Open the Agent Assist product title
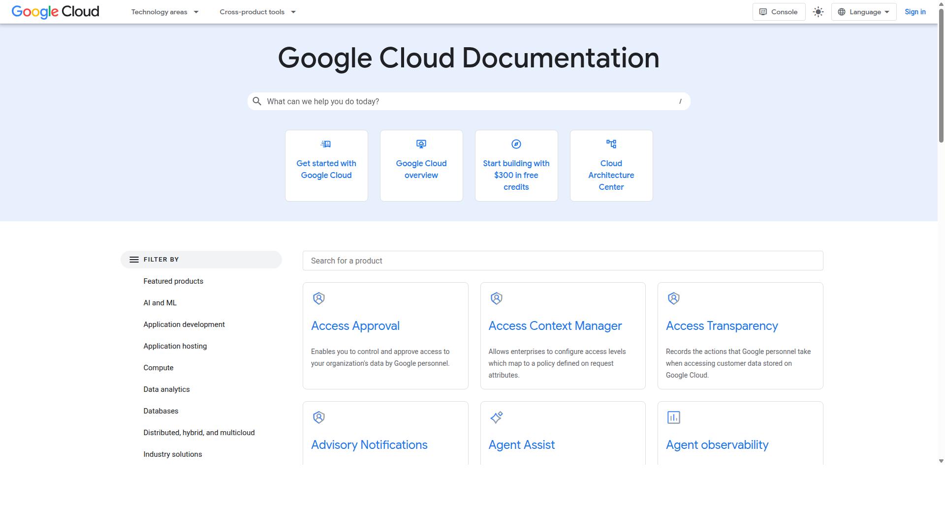Viewport: 945px width, 531px height. (522, 445)
